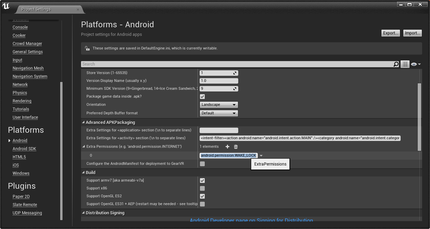Open Navigation Mesh settings
This screenshot has width=430, height=229.
pos(28,68)
